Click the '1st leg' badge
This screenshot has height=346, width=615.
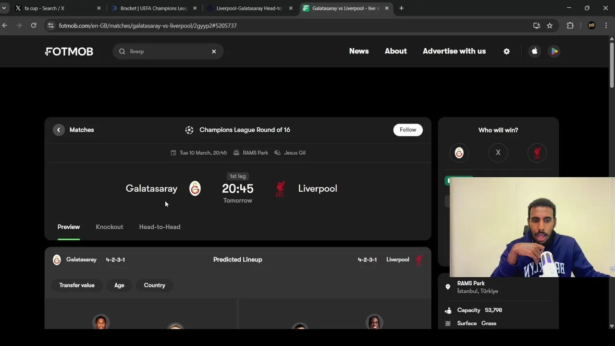(237, 176)
